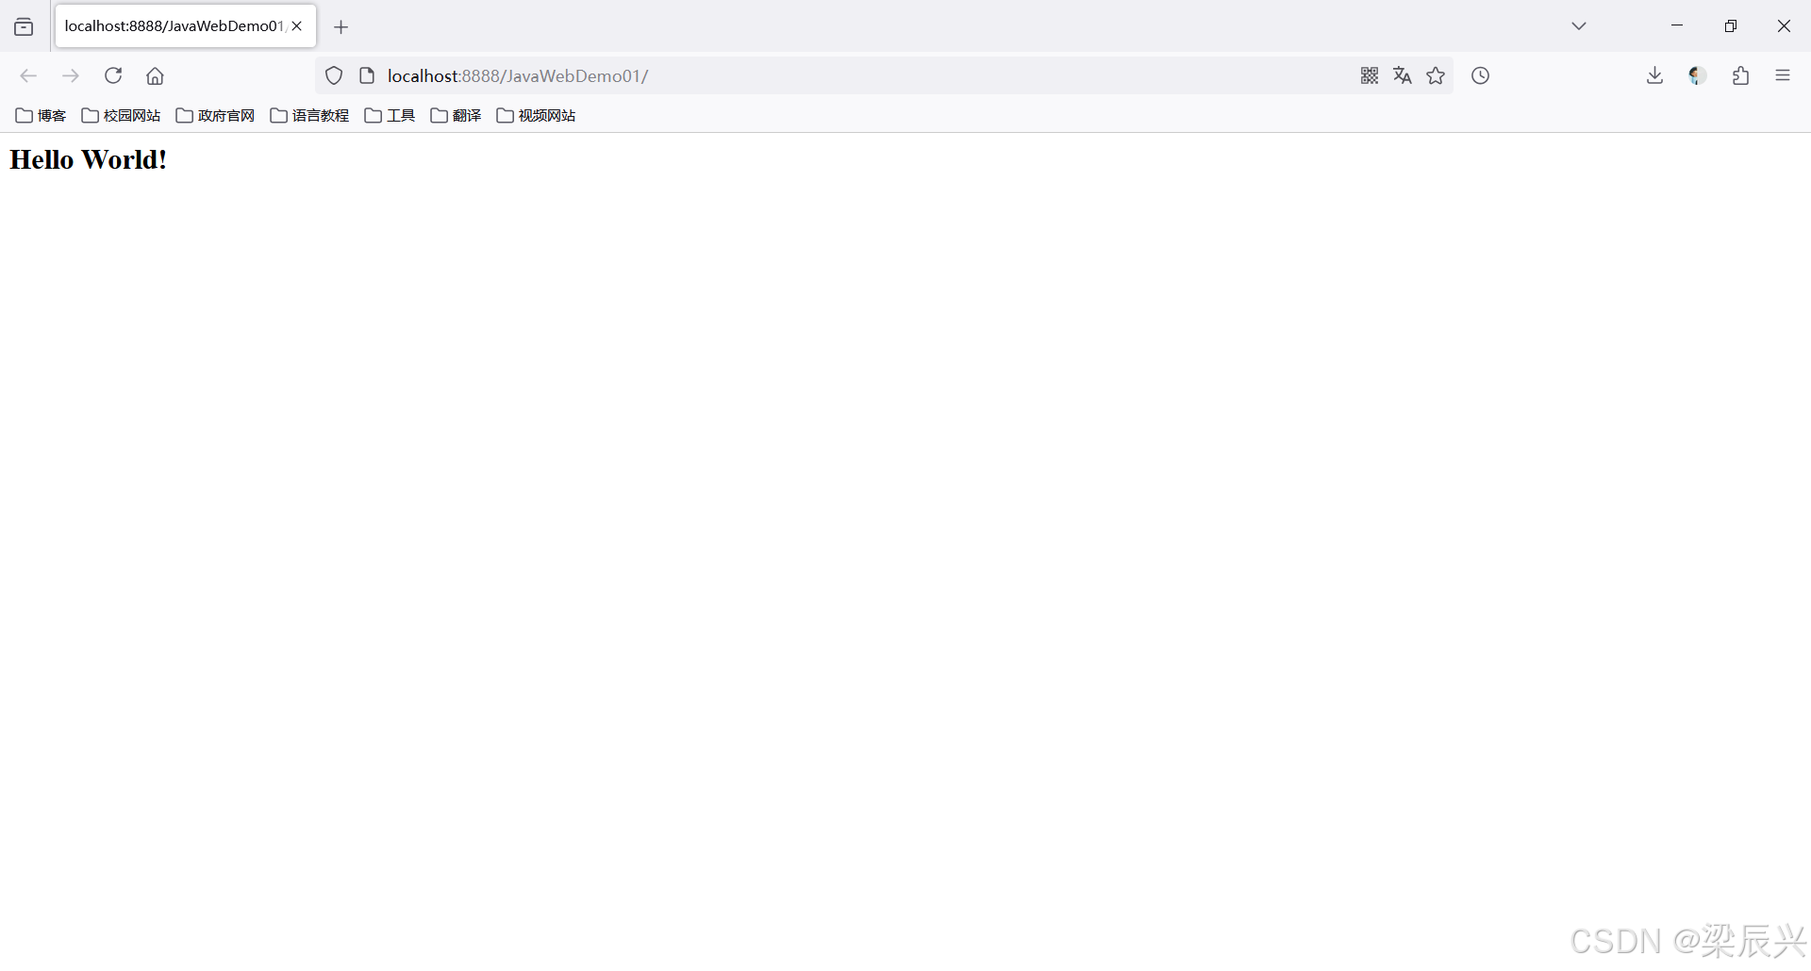The height and width of the screenshot is (971, 1811).
Task: Reload the current page
Action: pyautogui.click(x=113, y=75)
